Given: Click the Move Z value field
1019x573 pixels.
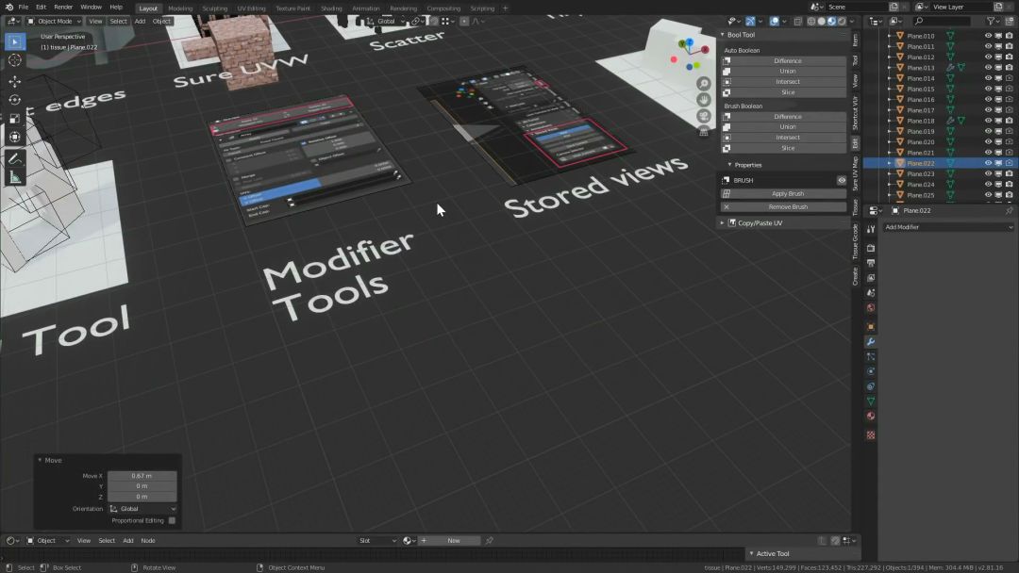Looking at the screenshot, I should click(142, 497).
